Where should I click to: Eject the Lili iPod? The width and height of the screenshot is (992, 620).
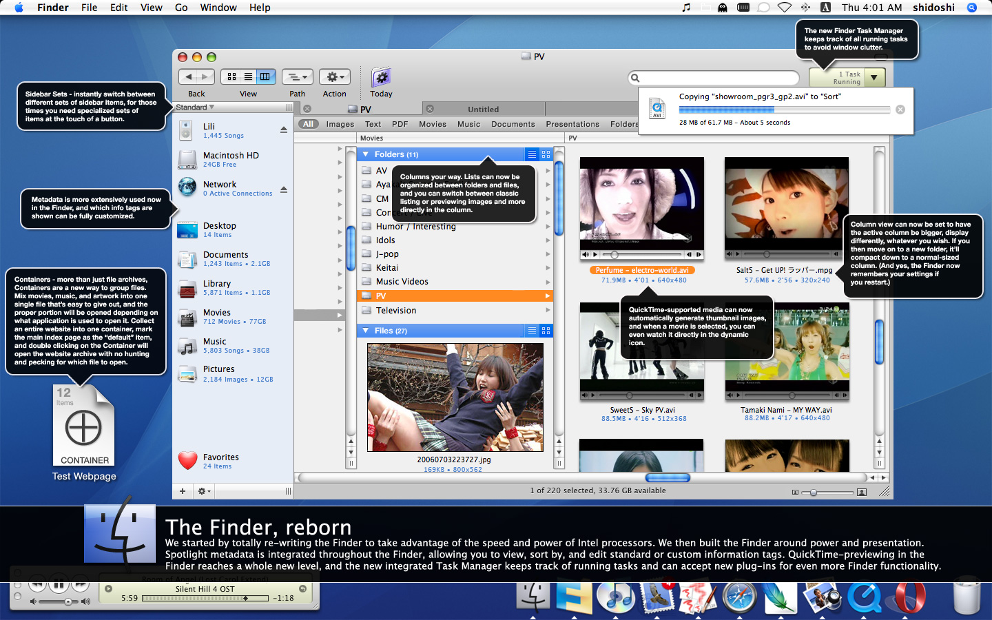click(x=284, y=130)
